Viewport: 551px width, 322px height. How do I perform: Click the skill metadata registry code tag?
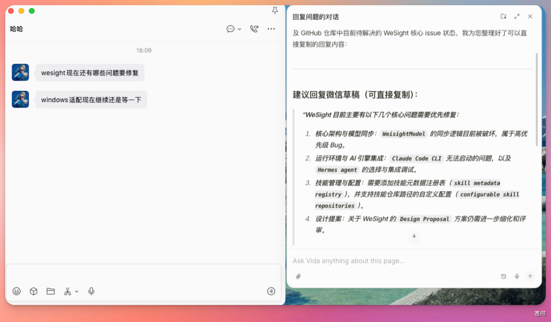tap(408, 189)
